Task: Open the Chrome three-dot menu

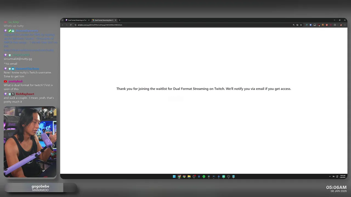Action: pyautogui.click(x=345, y=25)
